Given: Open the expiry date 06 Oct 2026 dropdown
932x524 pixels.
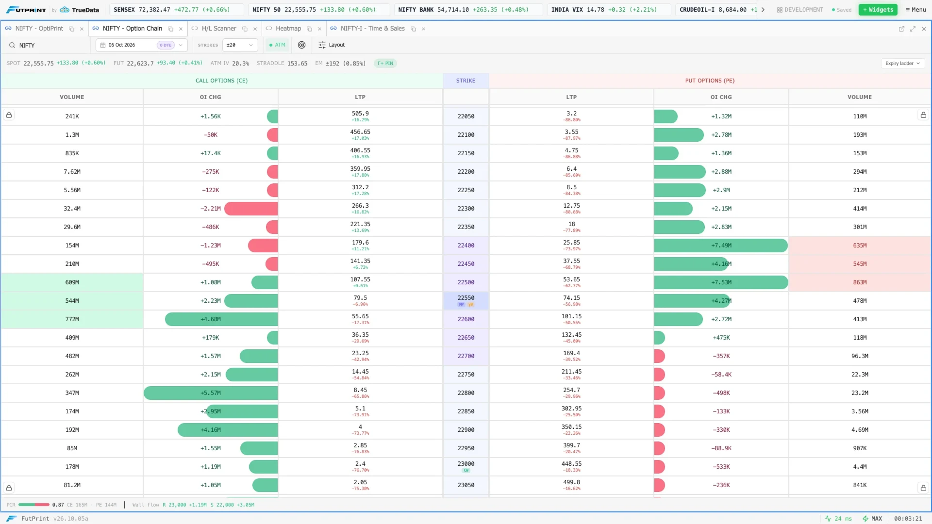Looking at the screenshot, I should coord(141,45).
